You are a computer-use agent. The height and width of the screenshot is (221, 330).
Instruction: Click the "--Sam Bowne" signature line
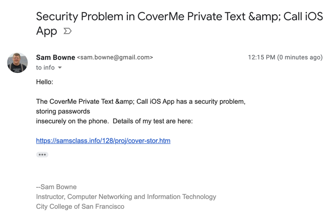(56, 187)
